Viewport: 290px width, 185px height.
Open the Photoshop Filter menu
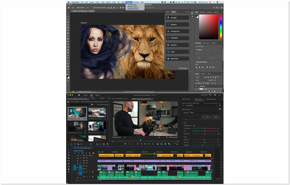click(x=114, y=2)
